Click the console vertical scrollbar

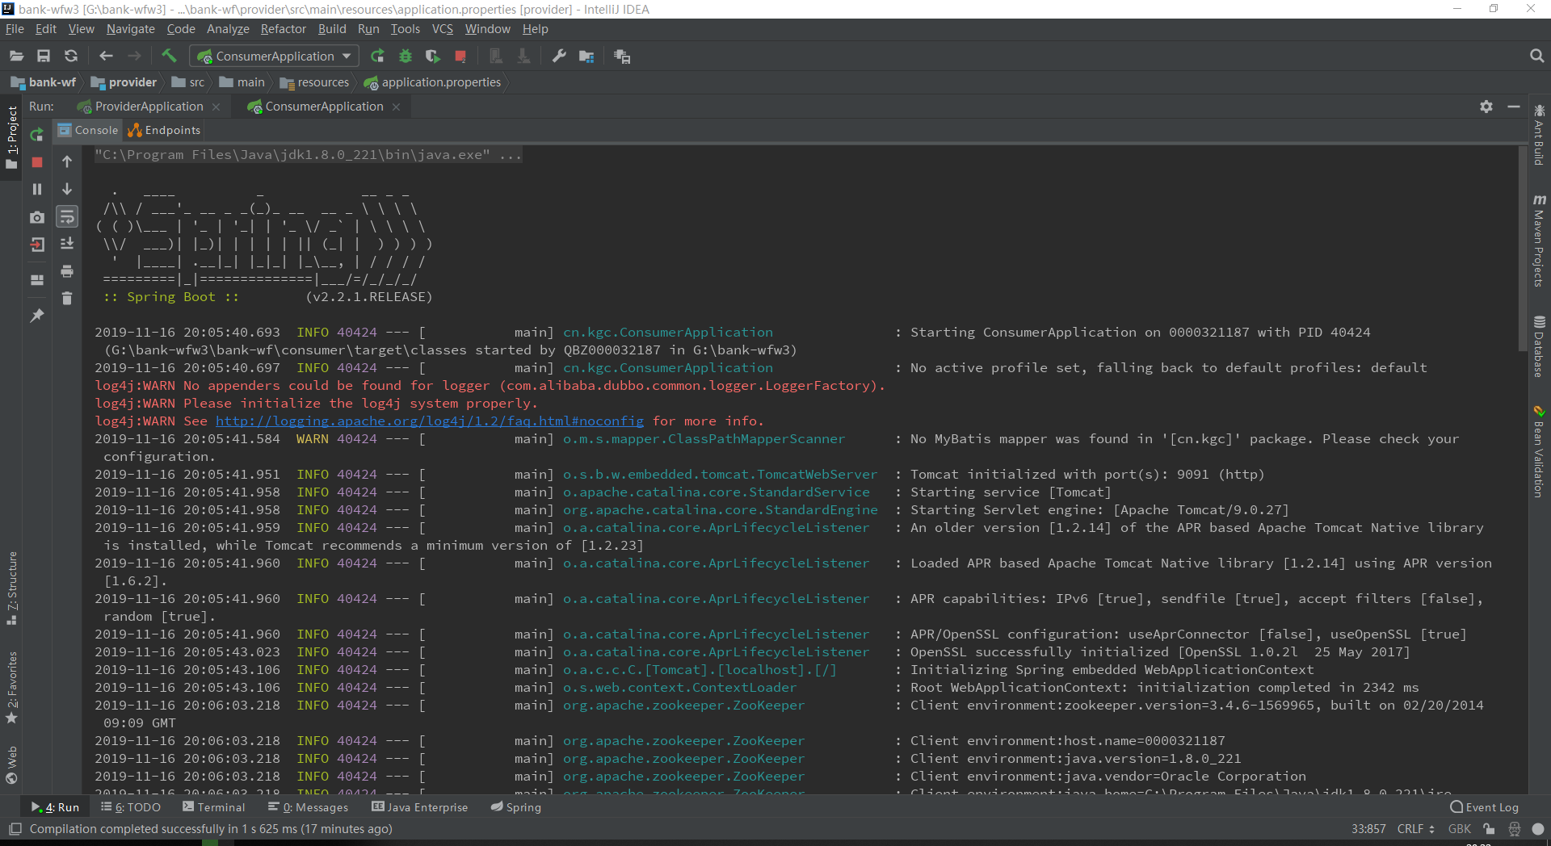click(1524, 250)
